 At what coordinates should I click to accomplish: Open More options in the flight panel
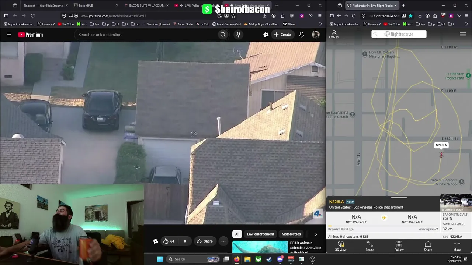[x=457, y=246]
